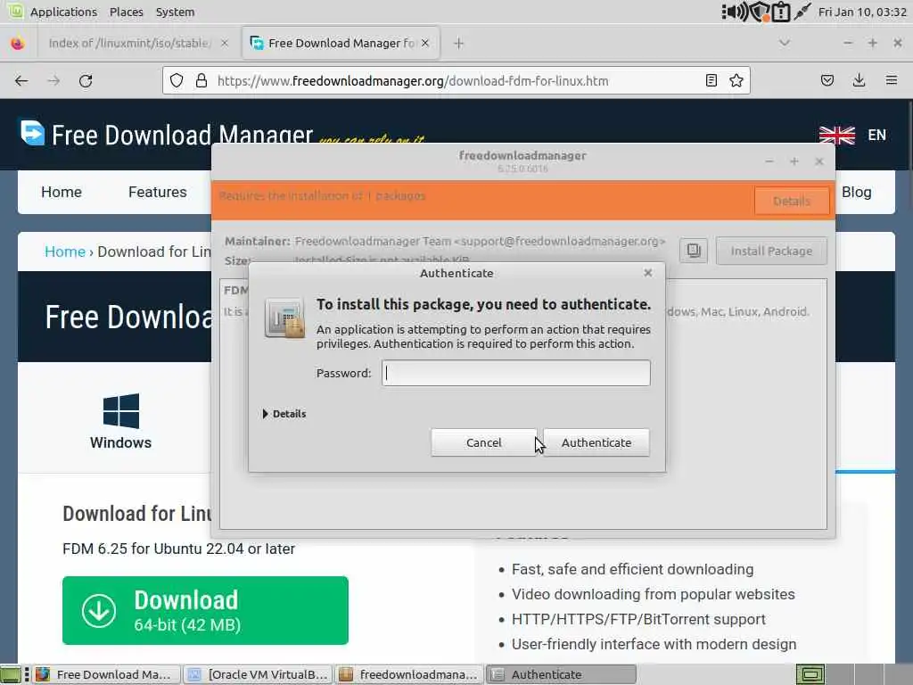Close the Index of linuxmint tab
This screenshot has height=685, width=913.
pos(224,43)
